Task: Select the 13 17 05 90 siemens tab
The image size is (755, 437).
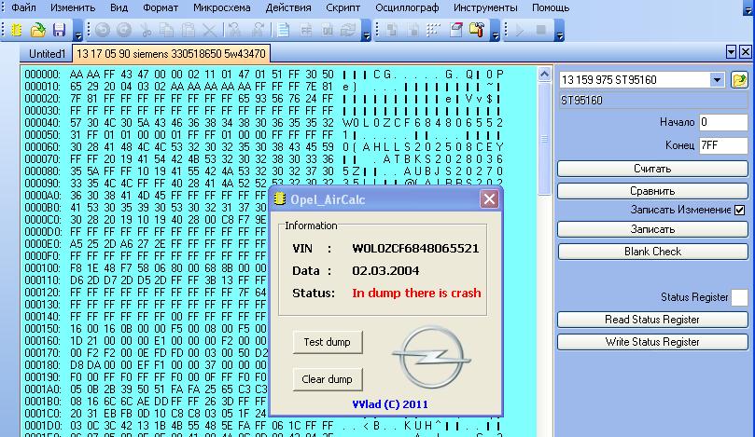Action: click(171, 54)
